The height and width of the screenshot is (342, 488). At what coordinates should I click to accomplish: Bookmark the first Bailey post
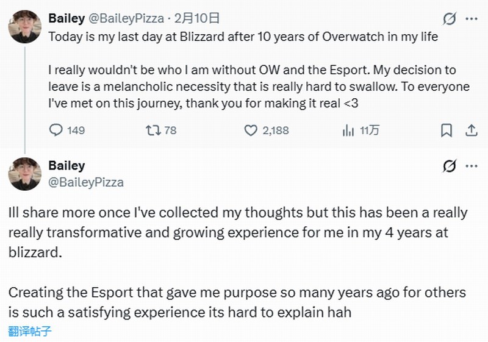[x=447, y=130]
